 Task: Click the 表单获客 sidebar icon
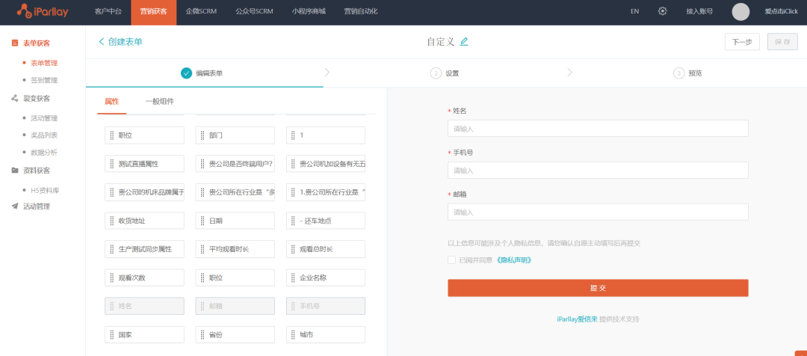click(15, 43)
